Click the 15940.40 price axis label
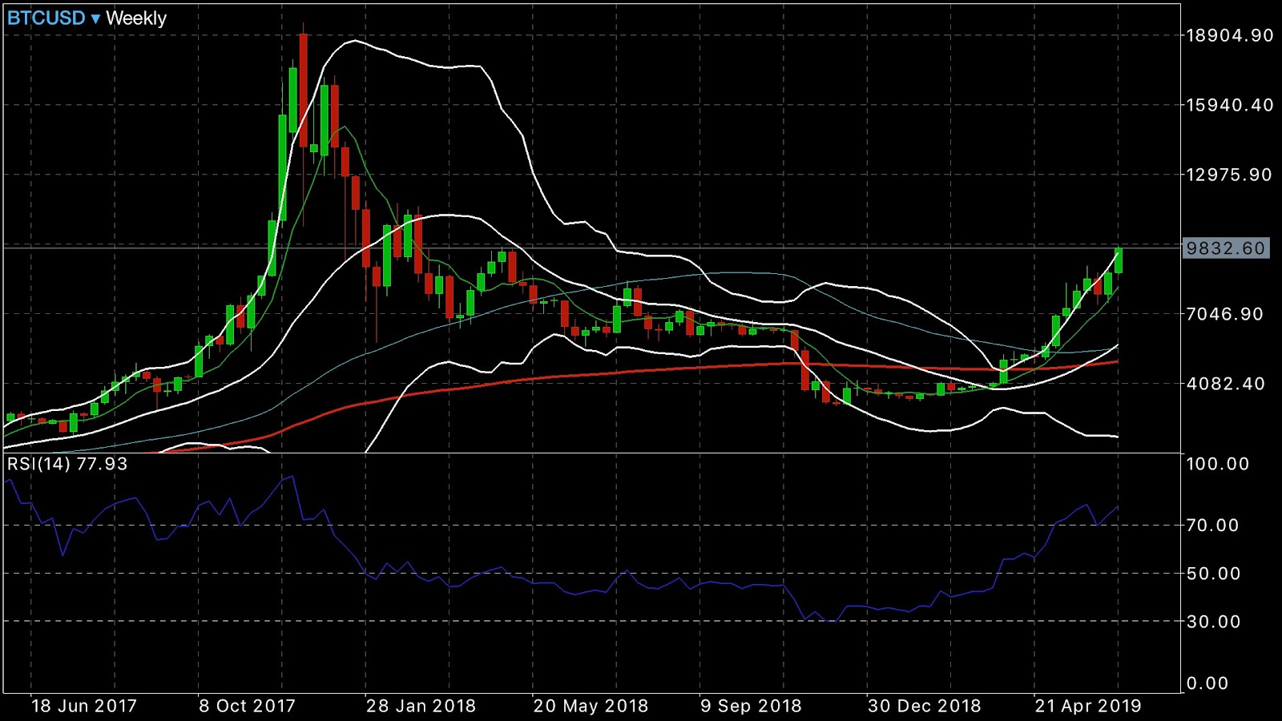Screen dimensions: 1282x721 1230,105
